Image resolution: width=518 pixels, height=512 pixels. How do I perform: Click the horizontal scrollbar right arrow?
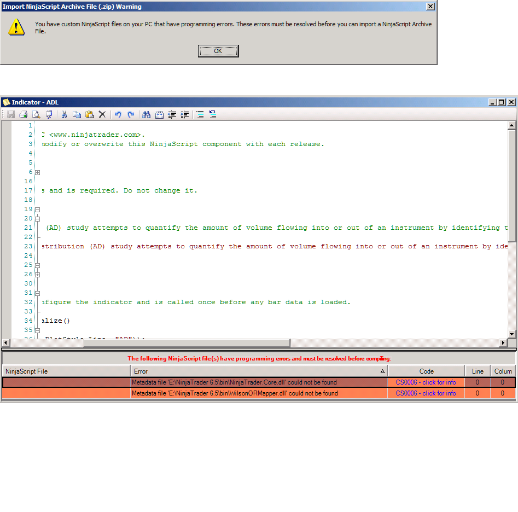click(503, 343)
